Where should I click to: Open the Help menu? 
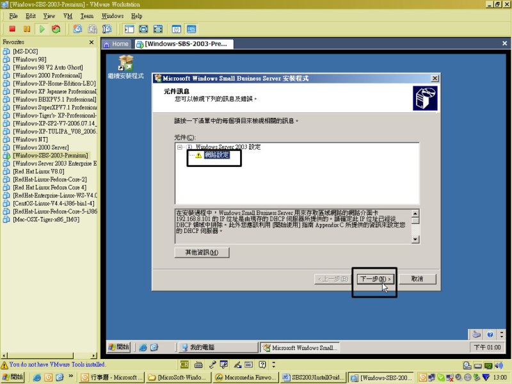(x=136, y=16)
